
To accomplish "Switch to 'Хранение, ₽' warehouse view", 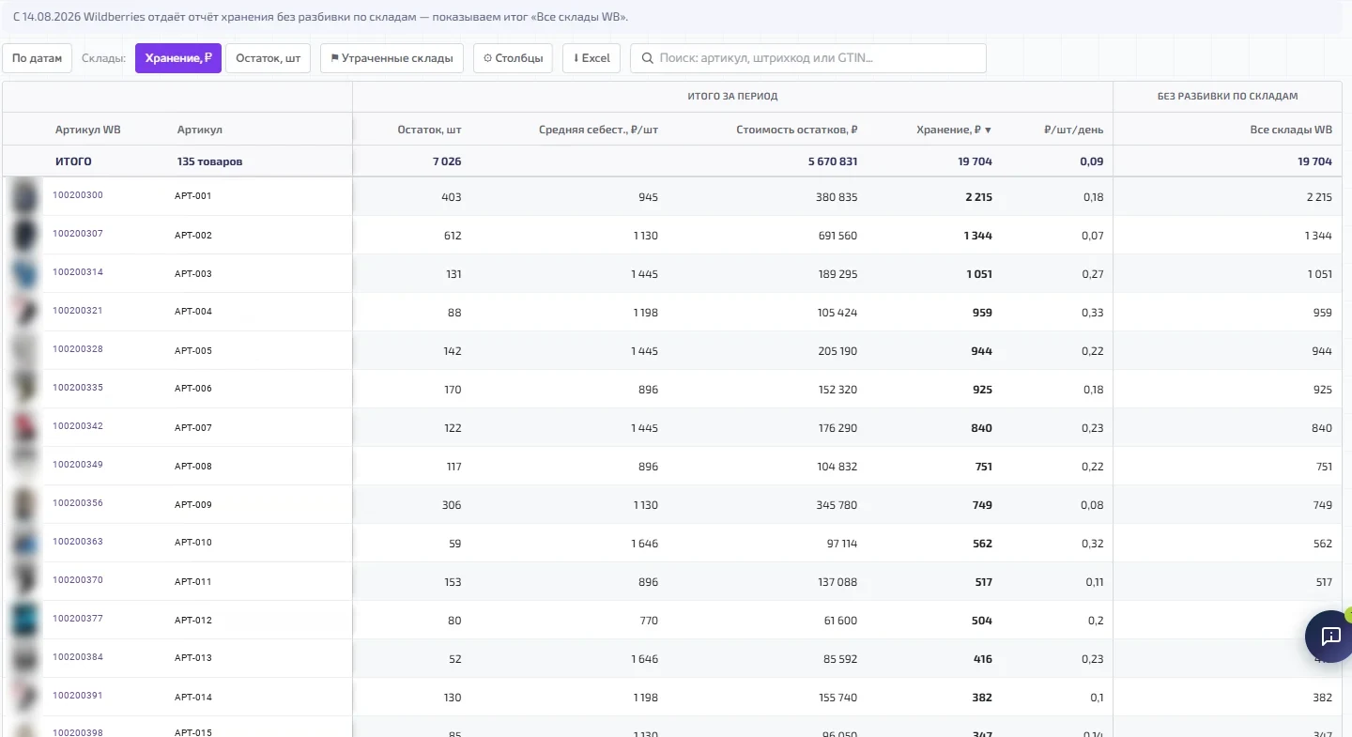I will pos(178,58).
